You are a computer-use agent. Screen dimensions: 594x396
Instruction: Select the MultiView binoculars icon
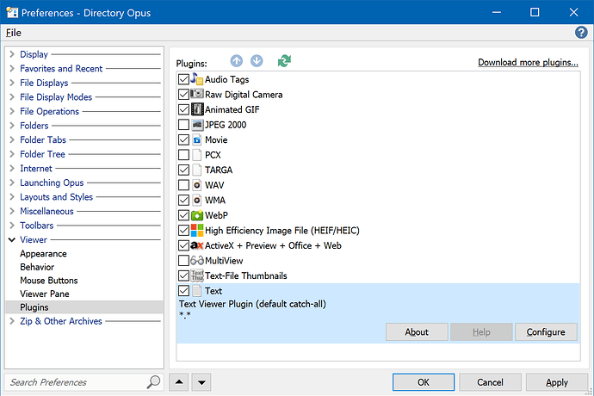click(197, 261)
